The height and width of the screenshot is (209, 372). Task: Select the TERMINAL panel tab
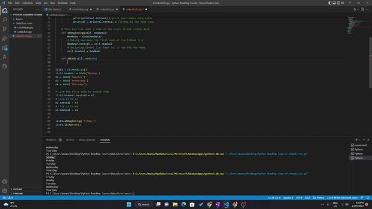tap(105, 140)
